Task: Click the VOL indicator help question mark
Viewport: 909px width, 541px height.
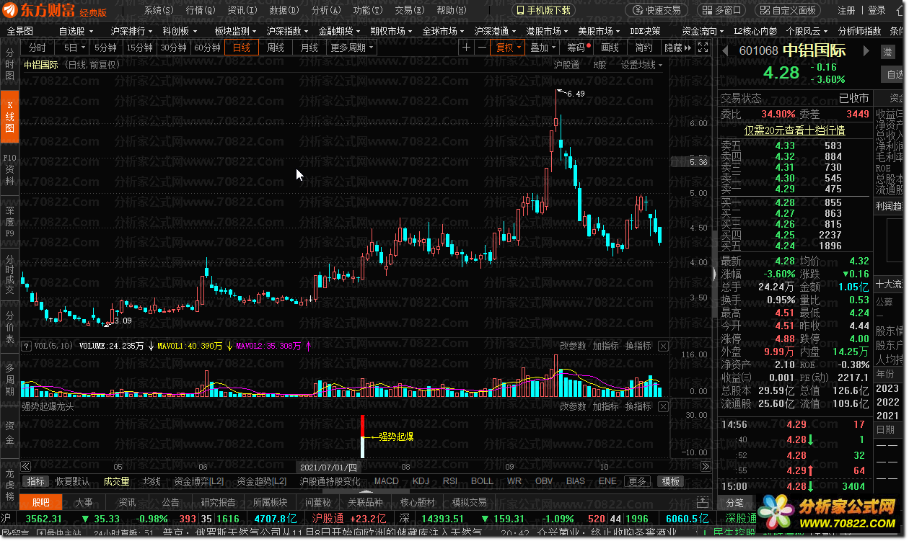Action: coord(26,346)
